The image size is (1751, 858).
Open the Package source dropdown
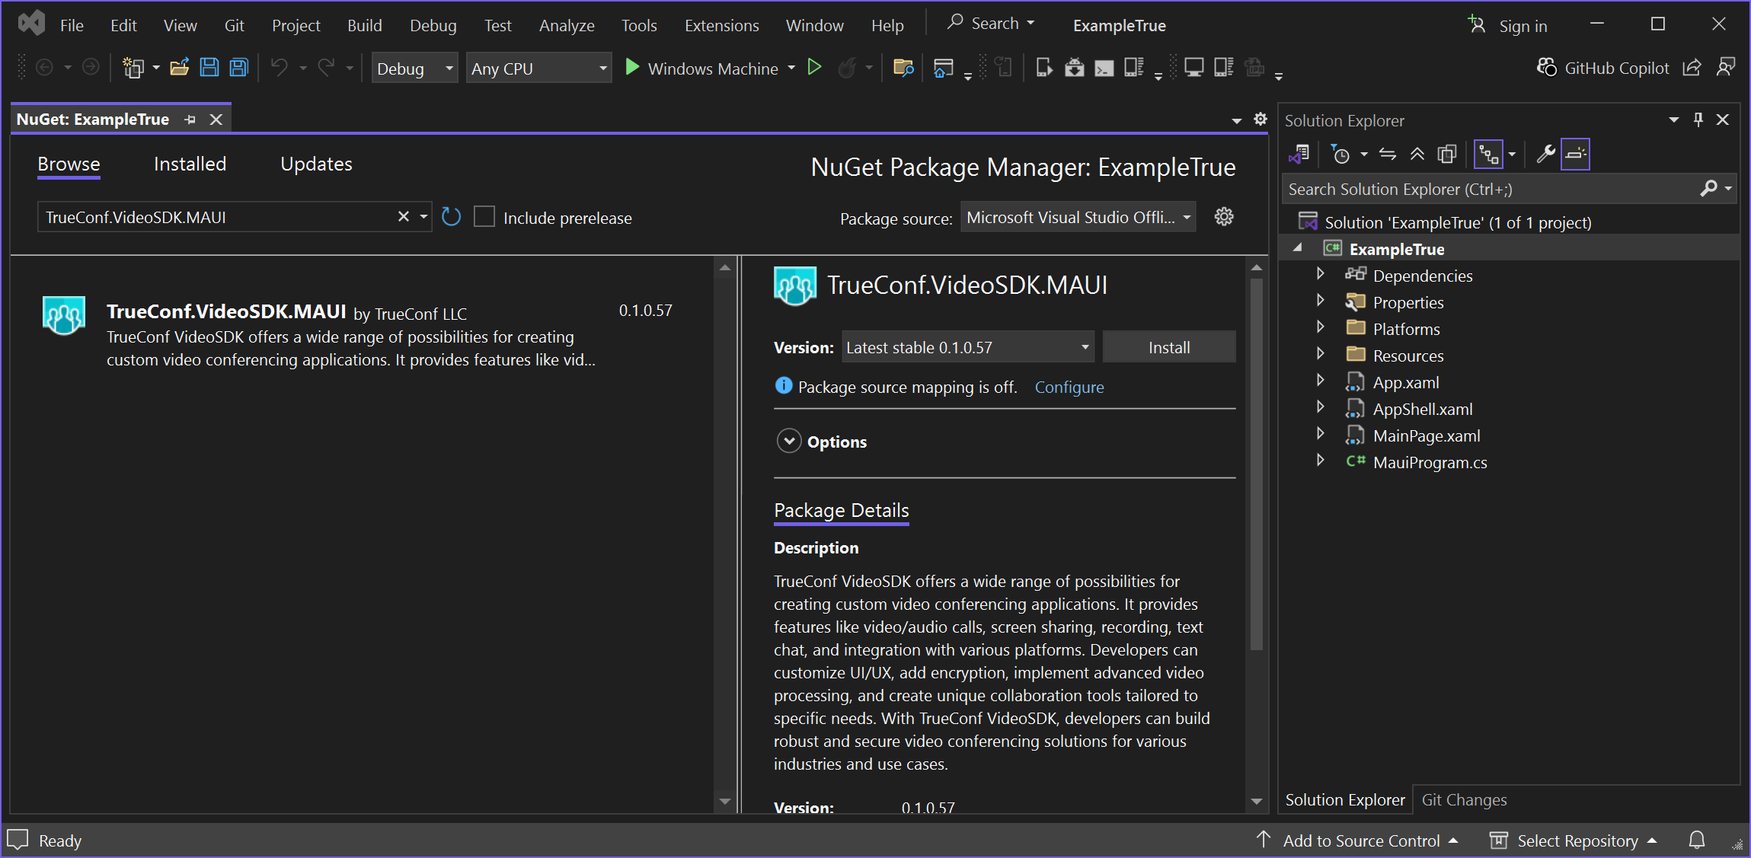coord(1078,217)
